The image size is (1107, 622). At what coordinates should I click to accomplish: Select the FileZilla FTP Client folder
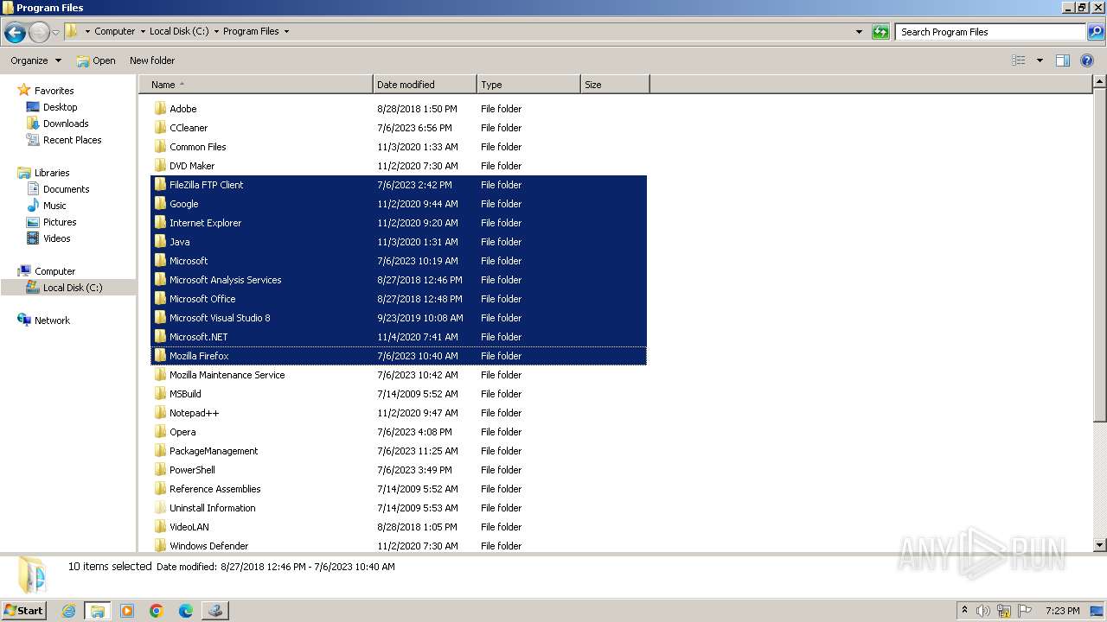(206, 185)
